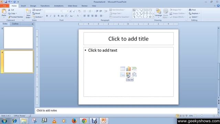The image size is (220, 124).
Task: Click the zoom in plus button
Action: (x=214, y=116)
